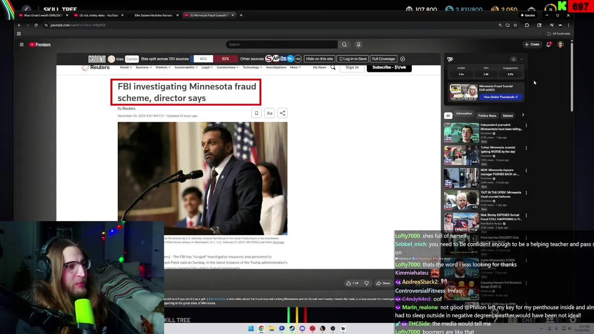The height and width of the screenshot is (334, 594).
Task: Dislike the video with thumbs down
Action: coord(367,283)
